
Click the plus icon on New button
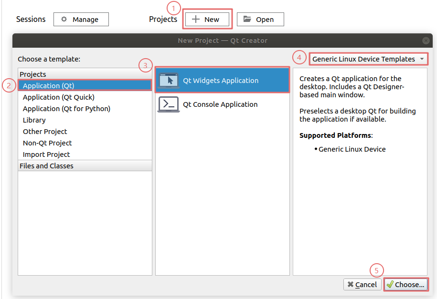click(x=195, y=20)
